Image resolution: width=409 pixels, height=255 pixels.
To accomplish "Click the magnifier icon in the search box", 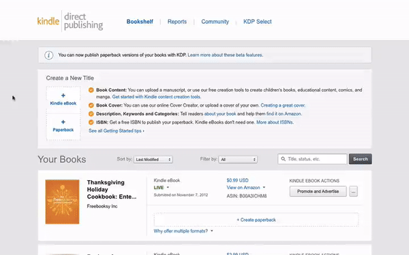I will tap(284, 159).
